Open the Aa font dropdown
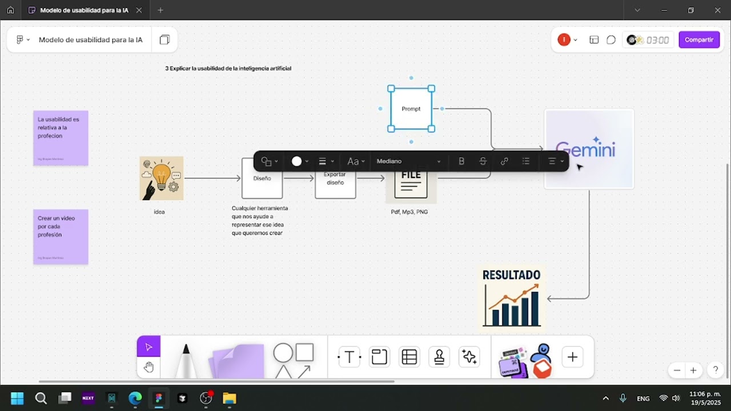This screenshot has height=411, width=731. (356, 162)
